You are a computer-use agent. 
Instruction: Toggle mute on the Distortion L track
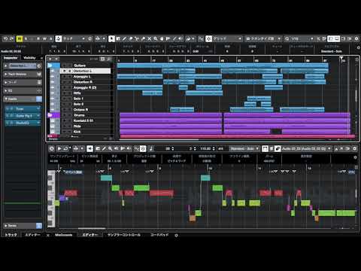65,71
